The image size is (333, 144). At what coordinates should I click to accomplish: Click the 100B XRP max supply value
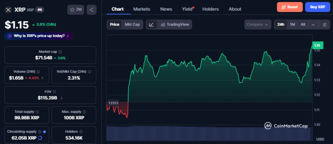pyautogui.click(x=74, y=118)
